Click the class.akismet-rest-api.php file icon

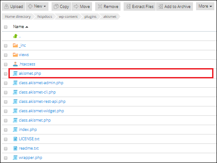[x=15, y=102]
